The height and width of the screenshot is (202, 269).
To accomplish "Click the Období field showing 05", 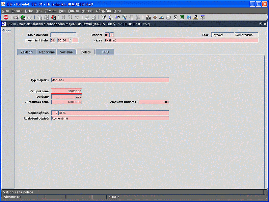I will pyautogui.click(x=111, y=35).
